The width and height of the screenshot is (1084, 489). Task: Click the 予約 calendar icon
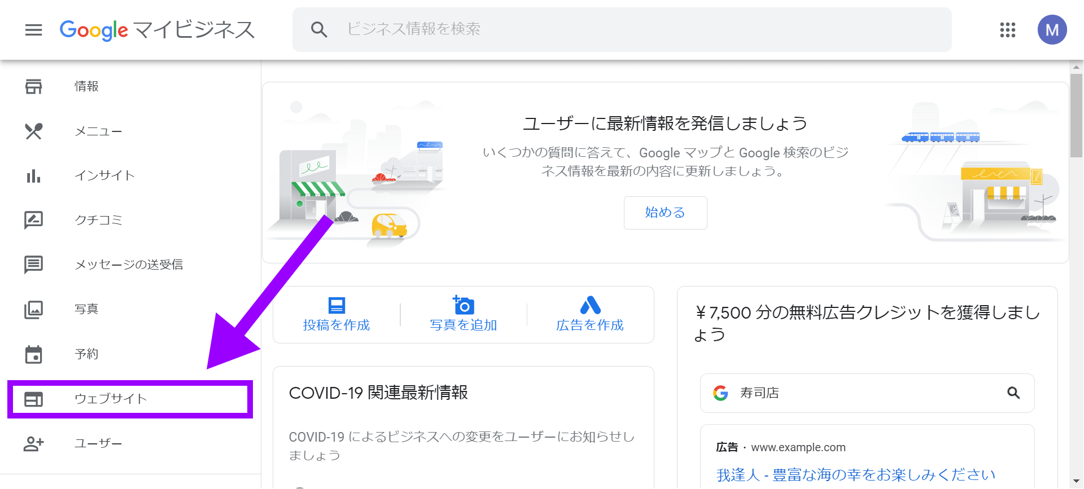34,354
